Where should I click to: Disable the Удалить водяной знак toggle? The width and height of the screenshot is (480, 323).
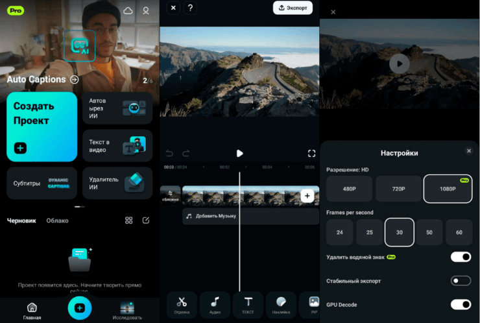461,257
